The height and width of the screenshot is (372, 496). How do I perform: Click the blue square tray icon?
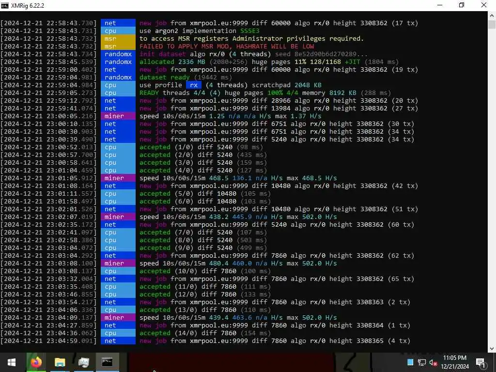click(410, 362)
